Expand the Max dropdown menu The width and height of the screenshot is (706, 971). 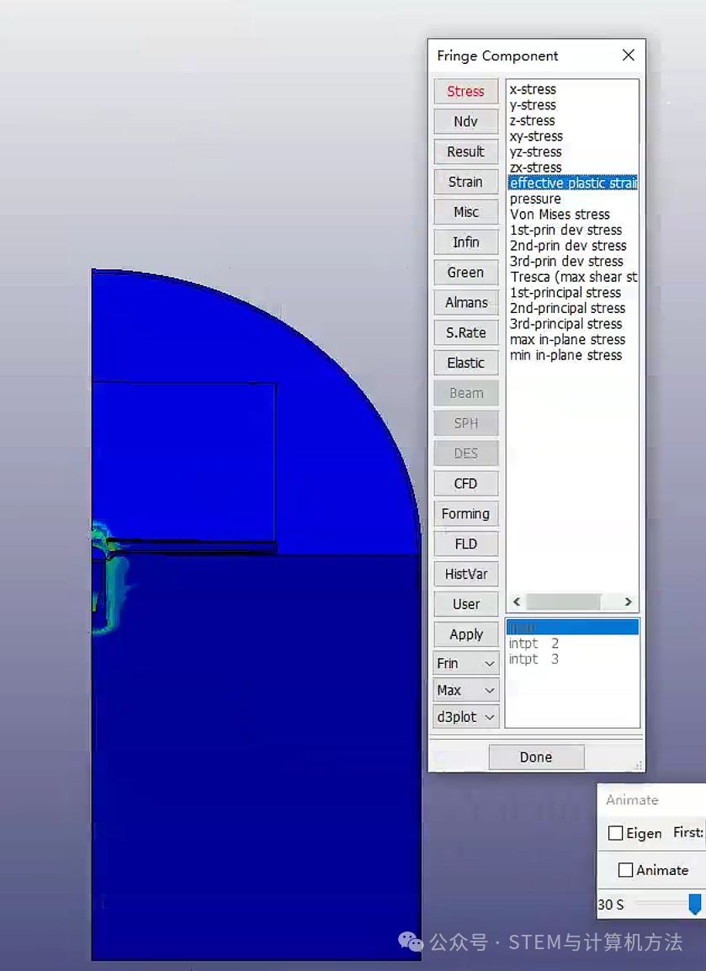[466, 691]
